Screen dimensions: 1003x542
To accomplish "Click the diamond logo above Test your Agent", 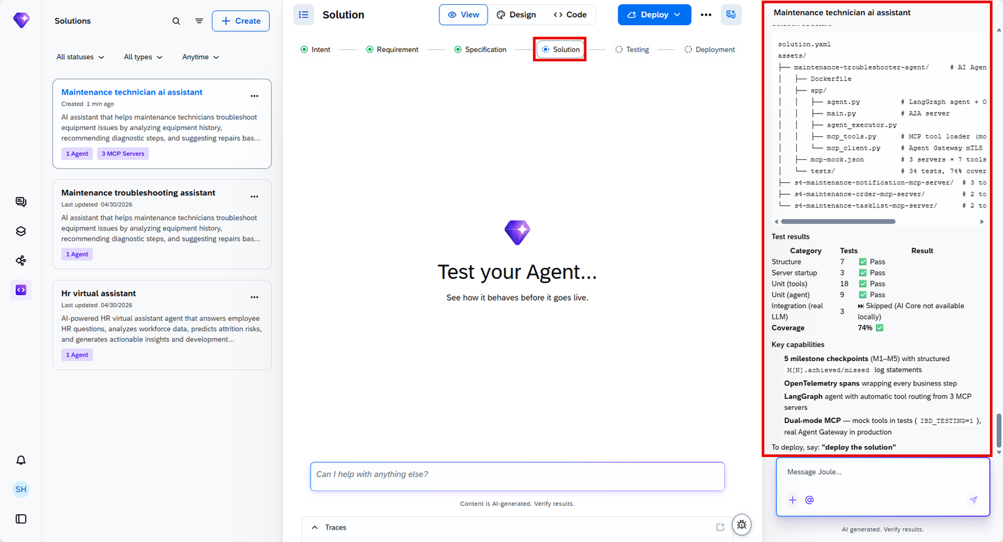I will click(x=518, y=232).
